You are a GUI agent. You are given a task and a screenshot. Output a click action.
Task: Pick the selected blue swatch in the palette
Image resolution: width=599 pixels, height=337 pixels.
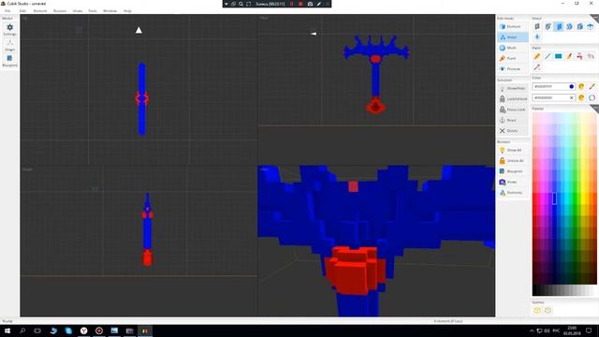[554, 198]
